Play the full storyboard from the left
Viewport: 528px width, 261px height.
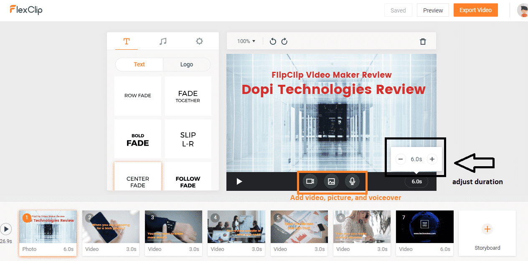pos(6,229)
